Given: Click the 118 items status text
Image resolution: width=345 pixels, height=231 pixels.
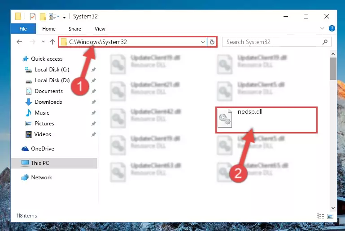Looking at the screenshot, I should click(x=26, y=216).
